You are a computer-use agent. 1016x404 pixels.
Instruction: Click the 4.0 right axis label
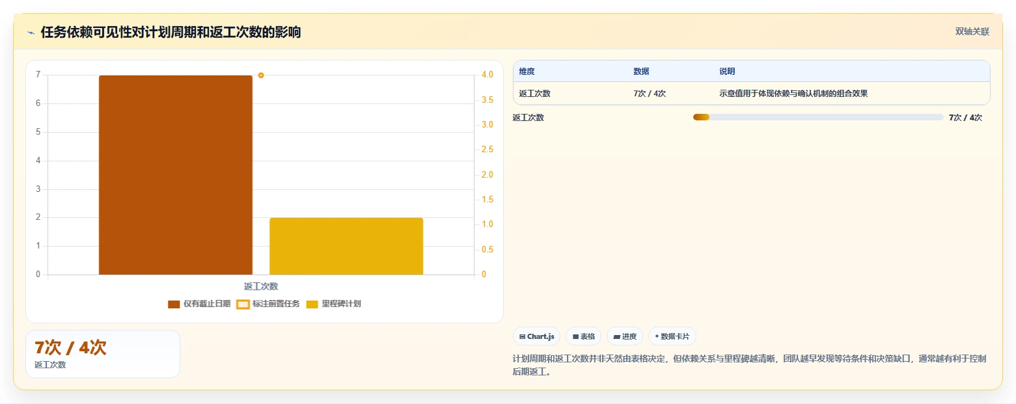tap(486, 75)
